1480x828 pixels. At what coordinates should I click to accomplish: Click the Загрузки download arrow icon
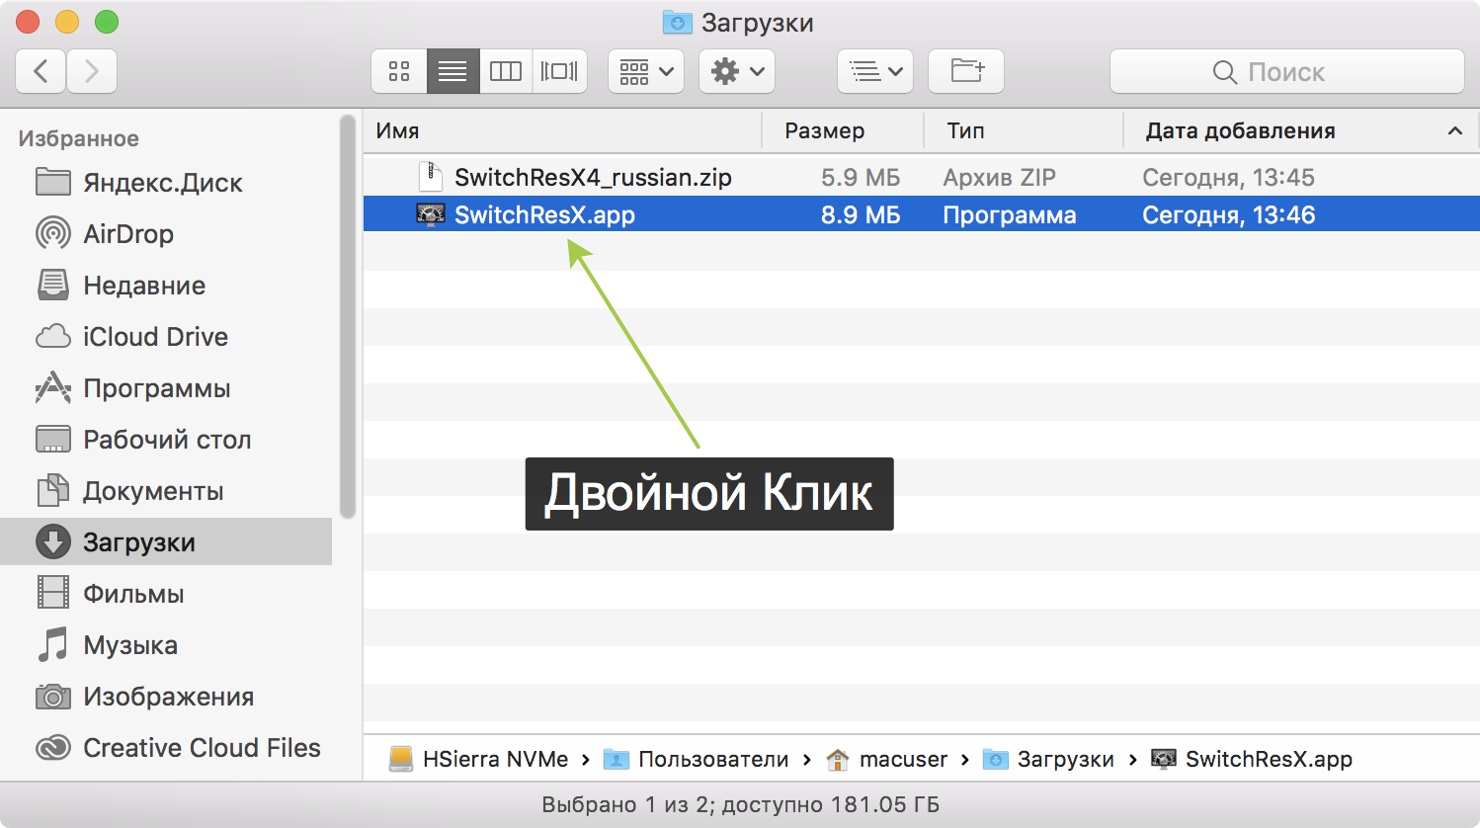pos(53,541)
